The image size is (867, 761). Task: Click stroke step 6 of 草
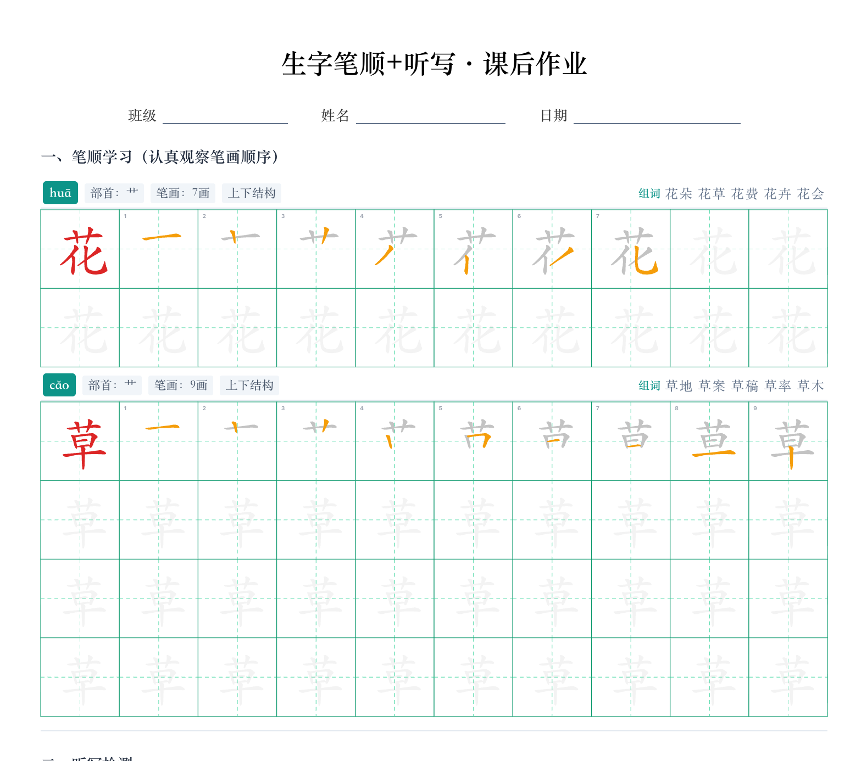(x=552, y=441)
